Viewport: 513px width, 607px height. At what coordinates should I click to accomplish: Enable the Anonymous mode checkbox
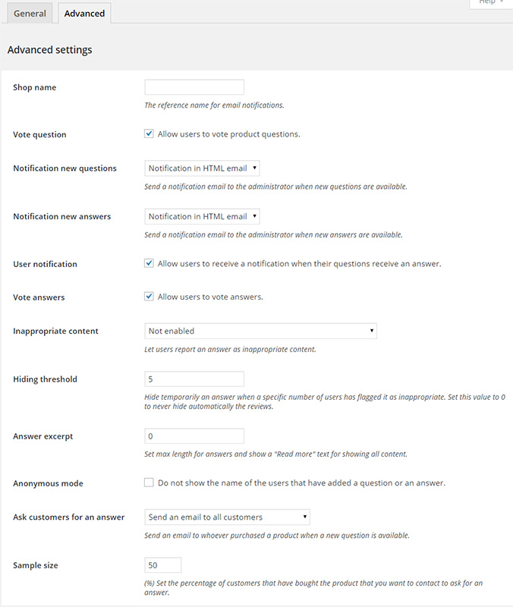click(x=149, y=483)
